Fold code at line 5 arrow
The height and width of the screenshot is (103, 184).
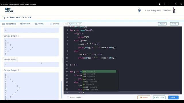[x=69, y=41]
